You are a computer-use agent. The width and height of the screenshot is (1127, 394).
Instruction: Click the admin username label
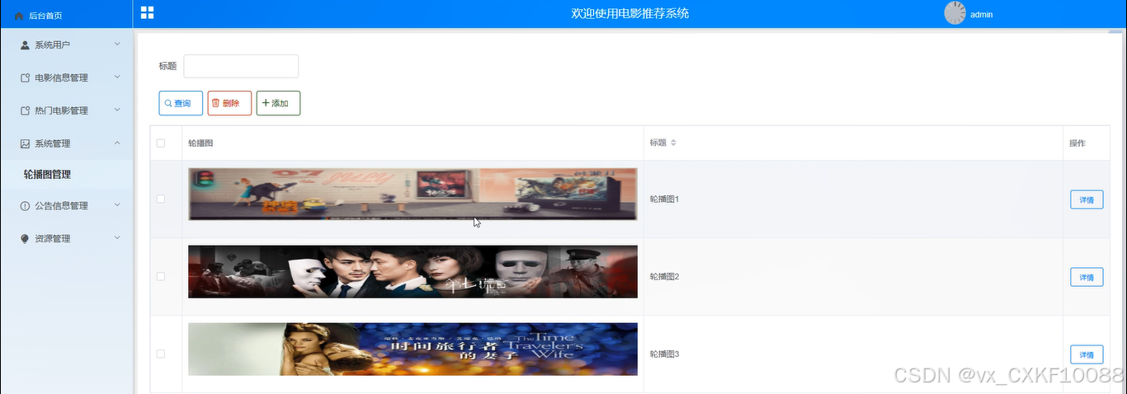click(x=982, y=15)
